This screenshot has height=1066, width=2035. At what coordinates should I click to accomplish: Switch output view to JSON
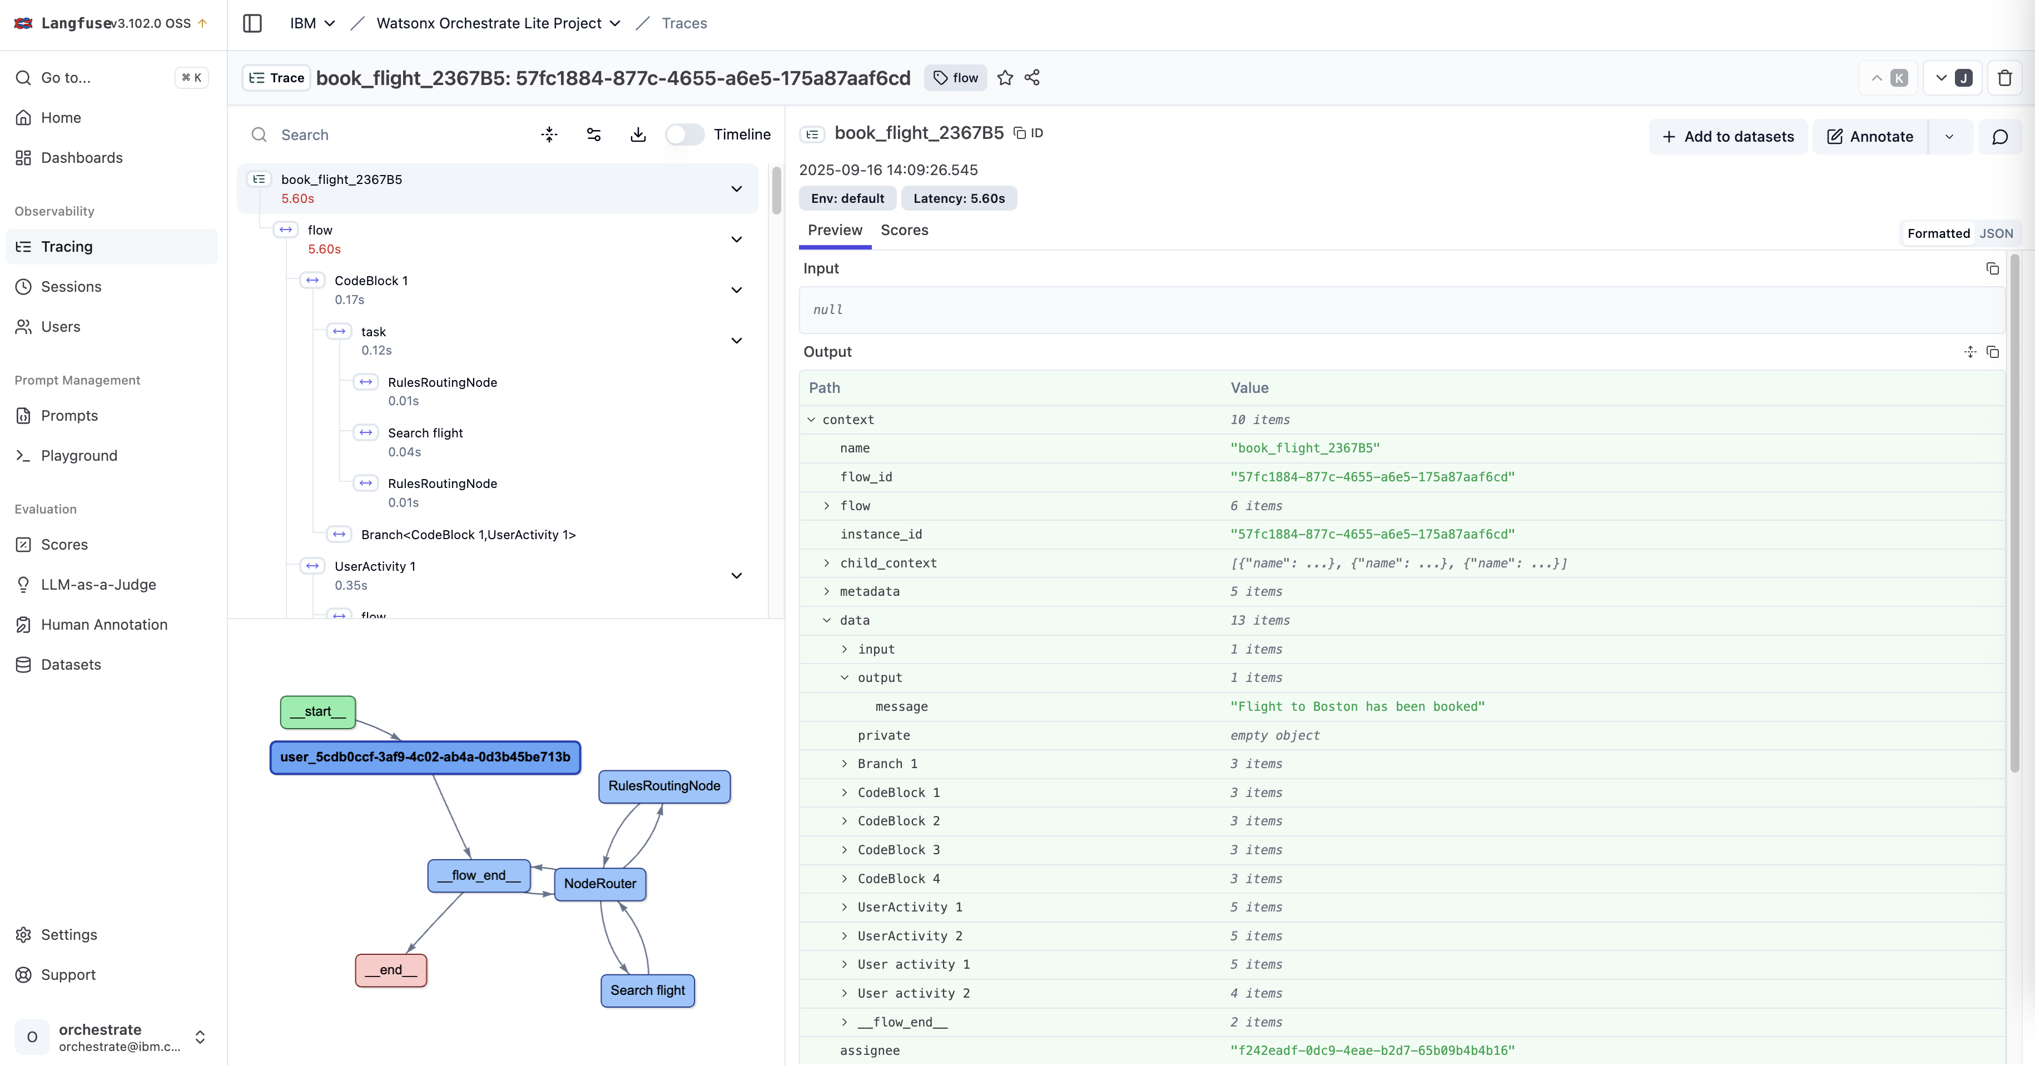coord(1996,234)
